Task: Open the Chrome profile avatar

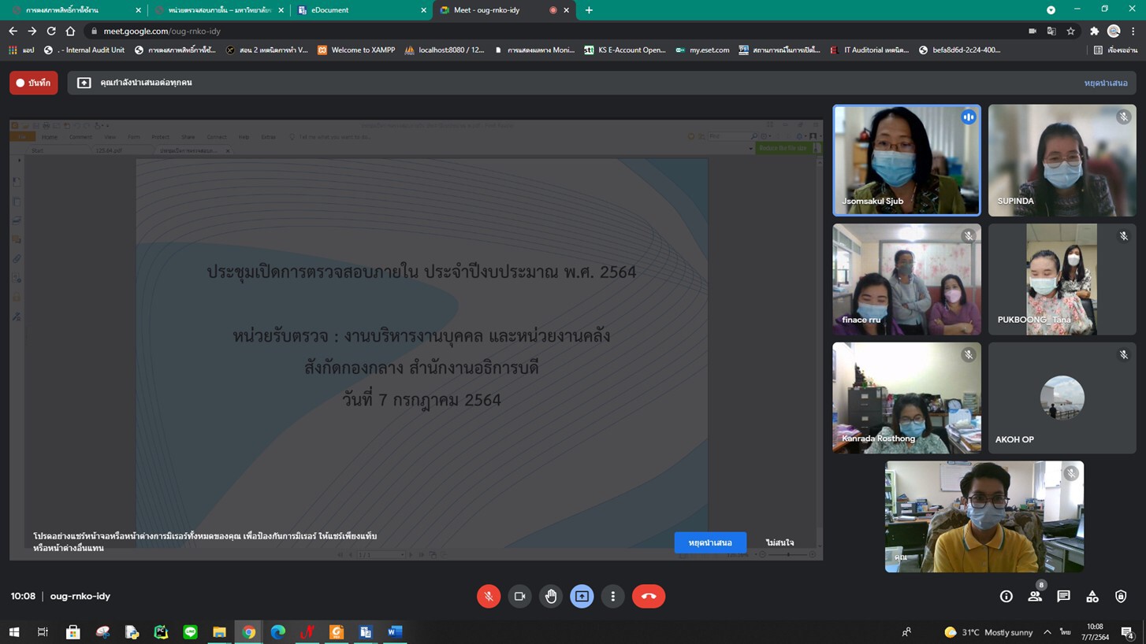Action: 1114,31
